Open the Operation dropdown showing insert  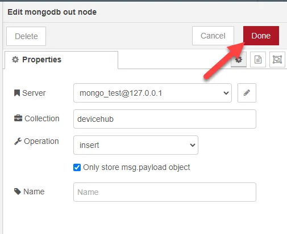click(x=136, y=145)
